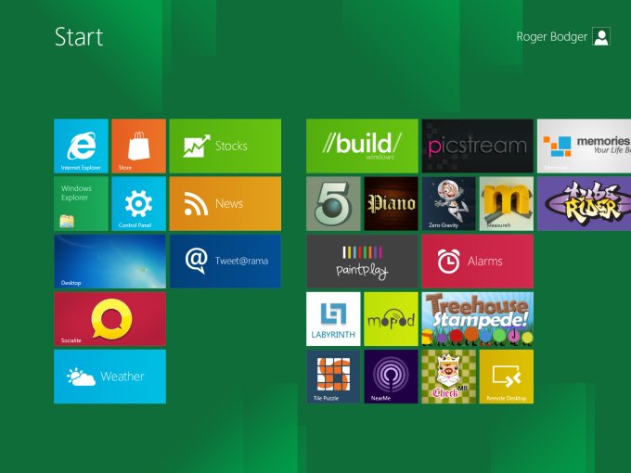Open the paintplay tile
Viewport: 631px width, 473px height.
tap(362, 262)
